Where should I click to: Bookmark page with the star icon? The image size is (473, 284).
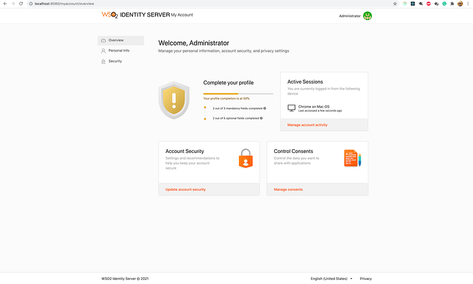click(395, 4)
